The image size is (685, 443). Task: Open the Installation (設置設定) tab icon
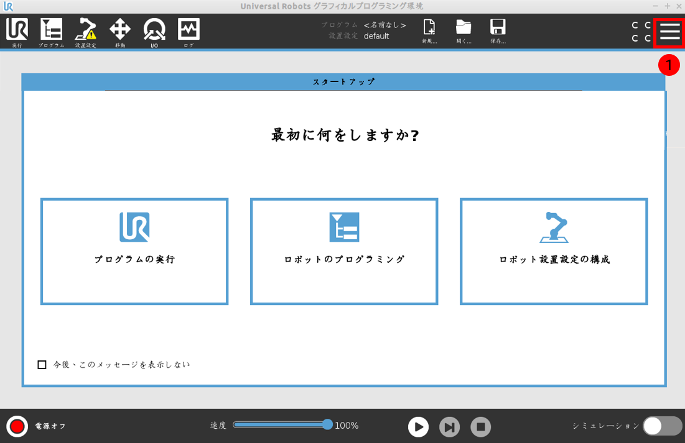click(85, 31)
